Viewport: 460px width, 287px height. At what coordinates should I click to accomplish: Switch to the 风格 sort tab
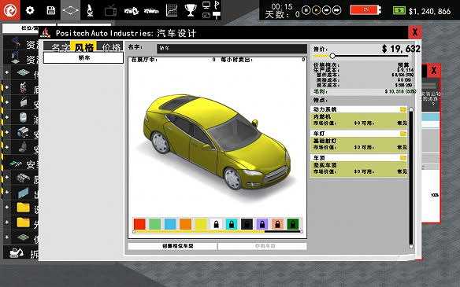(x=84, y=46)
